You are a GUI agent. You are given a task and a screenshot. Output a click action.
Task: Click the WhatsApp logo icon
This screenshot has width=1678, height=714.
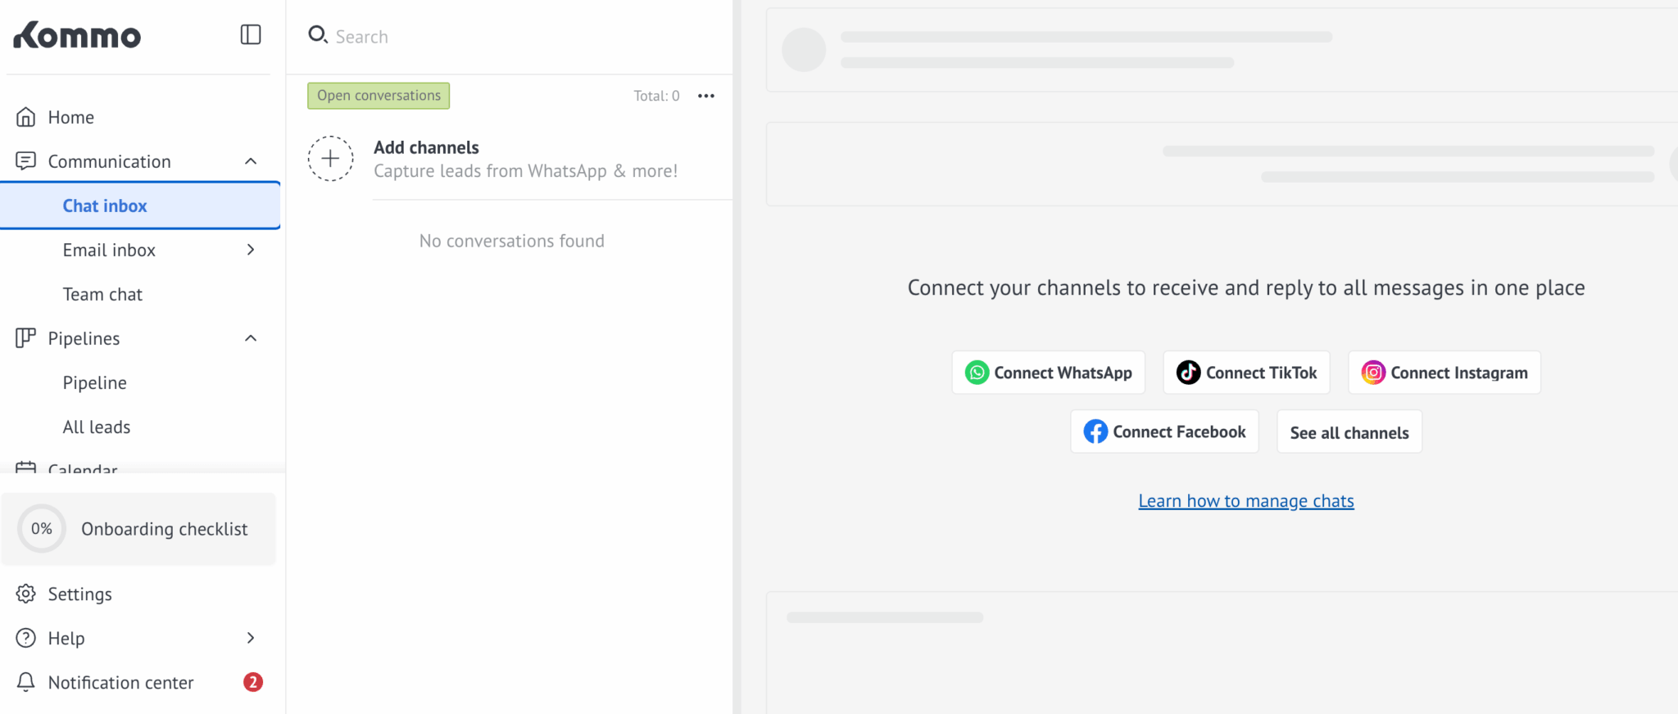click(x=977, y=373)
